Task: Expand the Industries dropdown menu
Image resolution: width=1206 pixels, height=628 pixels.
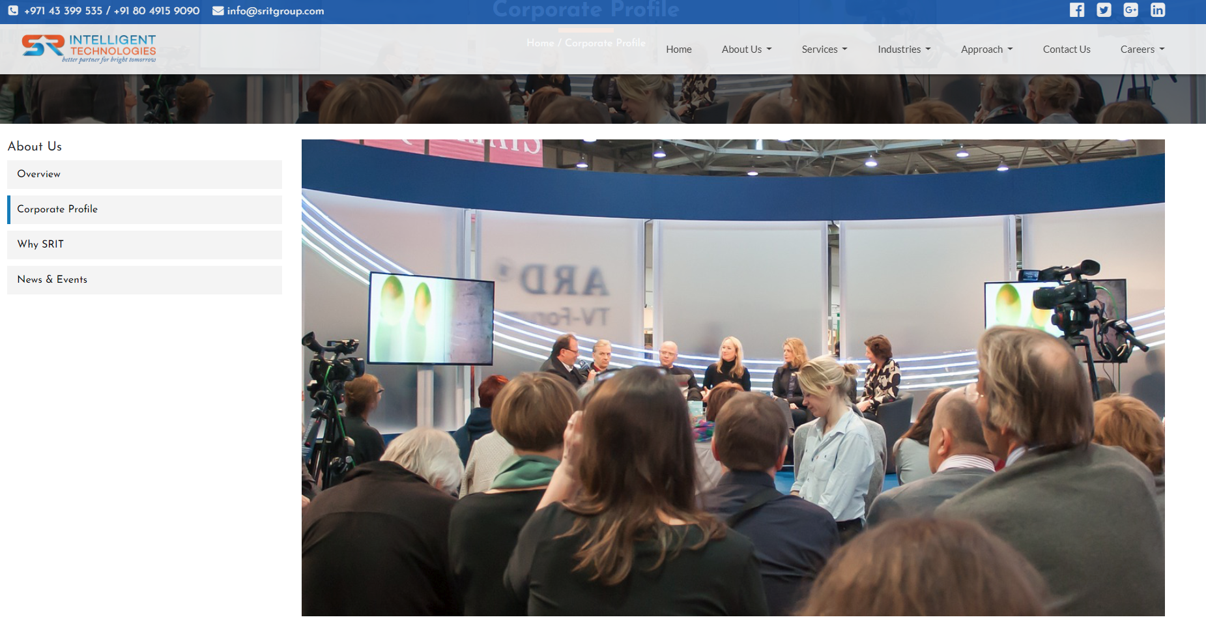Action: pyautogui.click(x=904, y=49)
